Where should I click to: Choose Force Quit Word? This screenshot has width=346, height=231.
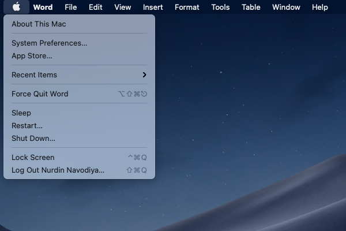point(79,94)
